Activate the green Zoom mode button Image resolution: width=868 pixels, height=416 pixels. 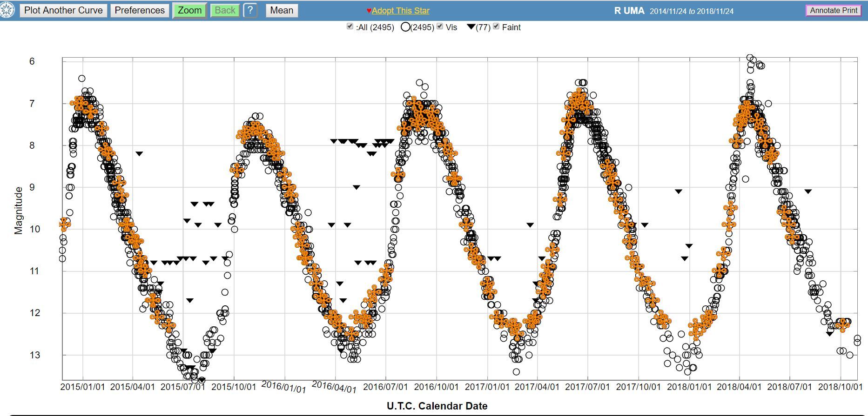pyautogui.click(x=189, y=10)
